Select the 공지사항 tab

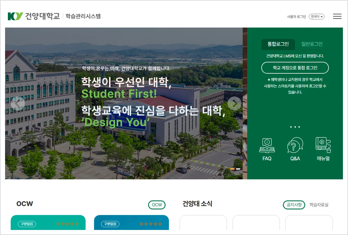pos(294,205)
